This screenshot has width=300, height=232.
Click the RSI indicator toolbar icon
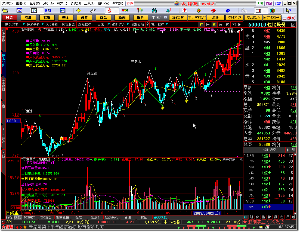48,11
